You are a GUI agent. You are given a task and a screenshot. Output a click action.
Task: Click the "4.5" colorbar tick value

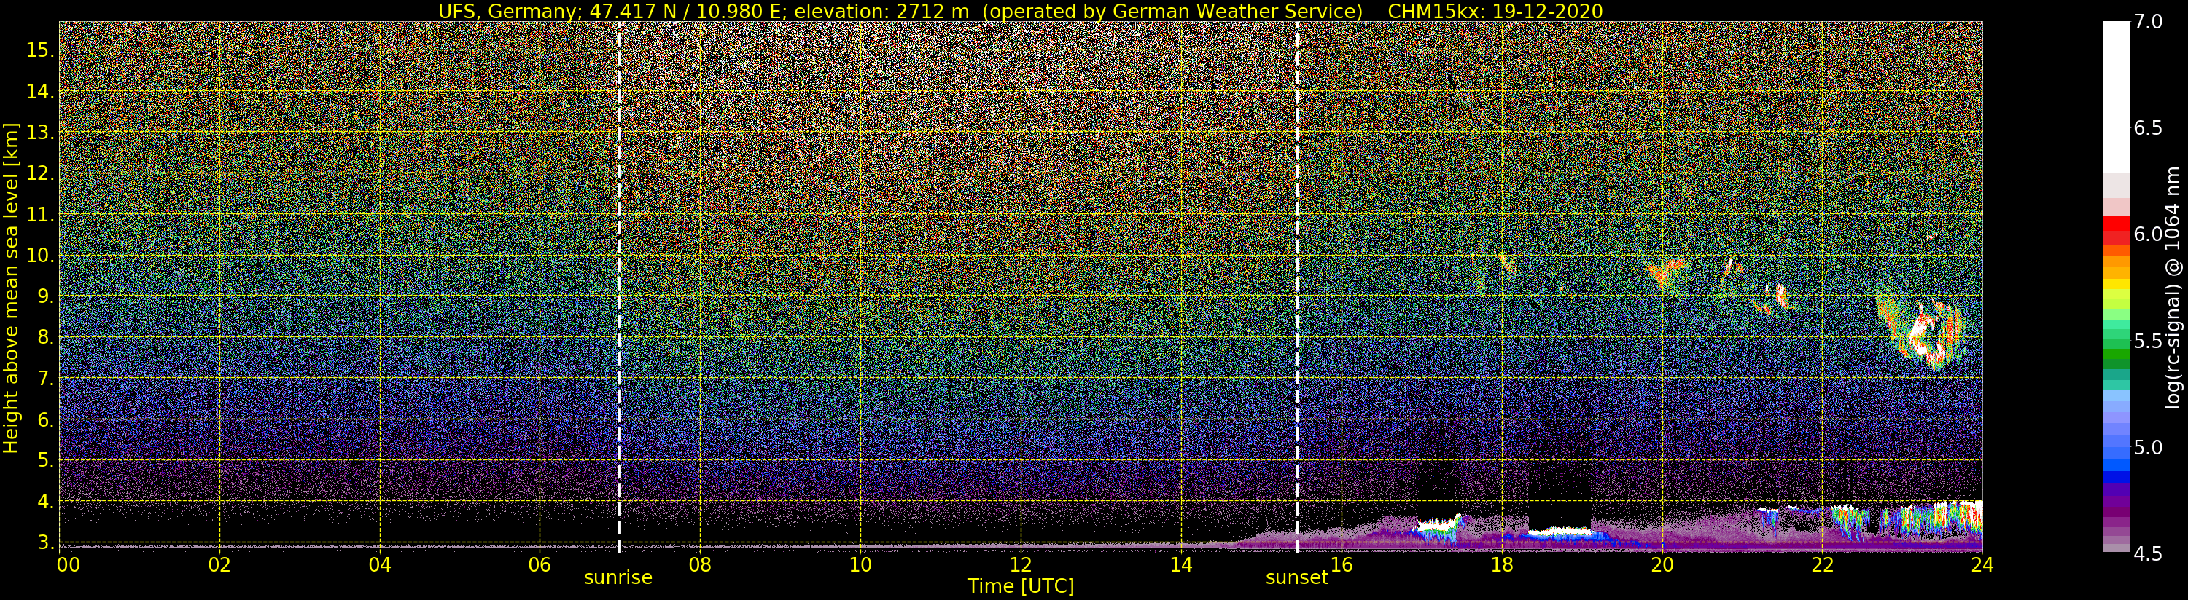(x=2147, y=554)
